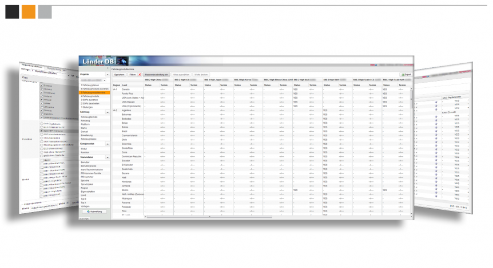Image resolution: width=493 pixels, height=268 pixels.
Task: Click the Speichern button
Action: pyautogui.click(x=119, y=75)
